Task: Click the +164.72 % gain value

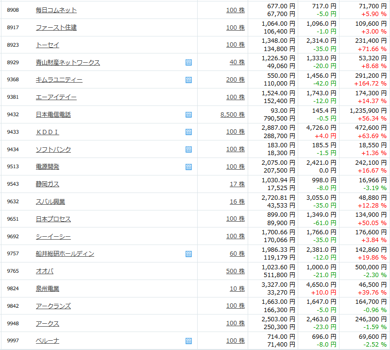Action: (x=371, y=84)
